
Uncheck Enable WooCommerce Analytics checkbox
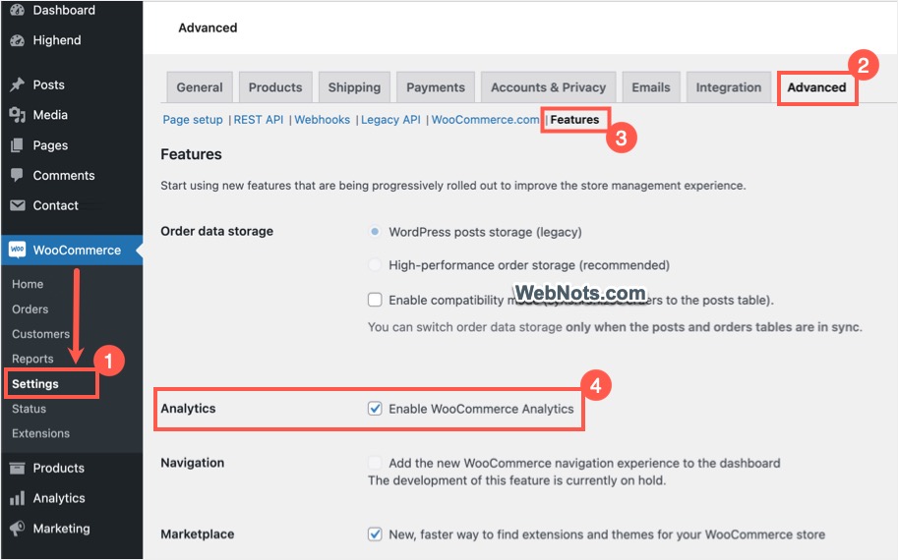coord(375,409)
